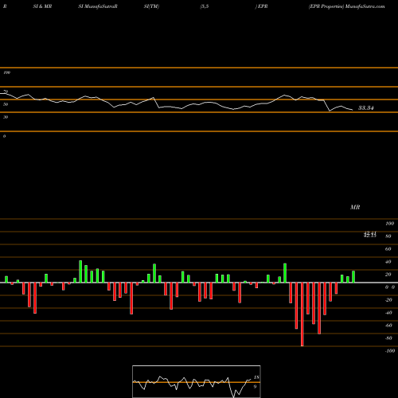This screenshot has height=398, width=398.
Task: Click the 'SI(TM)' header text
Action: pyautogui.click(x=151, y=6)
